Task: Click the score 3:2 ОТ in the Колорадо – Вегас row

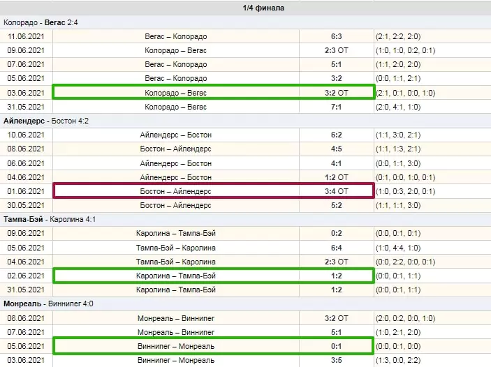Action: pyautogui.click(x=337, y=93)
